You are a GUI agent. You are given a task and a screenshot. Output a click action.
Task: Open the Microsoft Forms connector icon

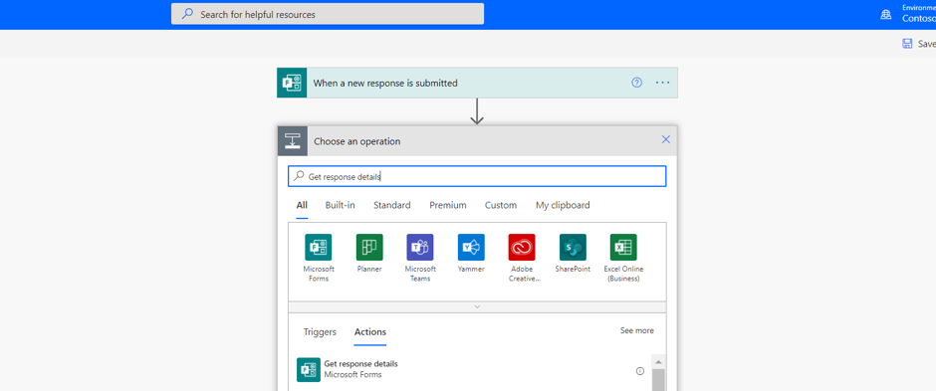click(319, 247)
